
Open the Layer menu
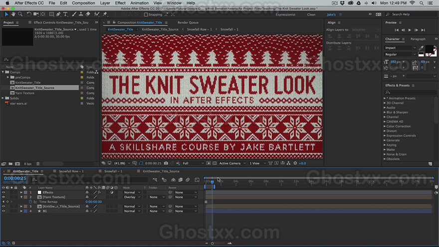click(x=105, y=3)
